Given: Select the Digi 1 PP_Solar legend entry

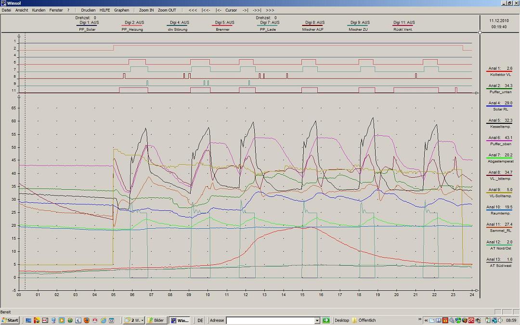Looking at the screenshot, I should [x=88, y=26].
